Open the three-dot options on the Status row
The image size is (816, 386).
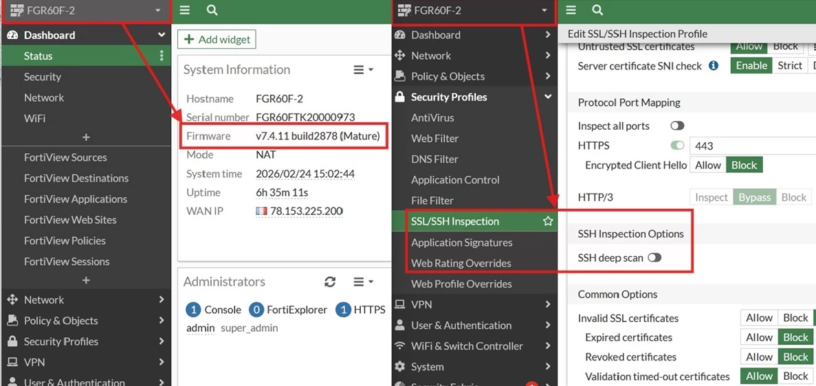coord(162,56)
